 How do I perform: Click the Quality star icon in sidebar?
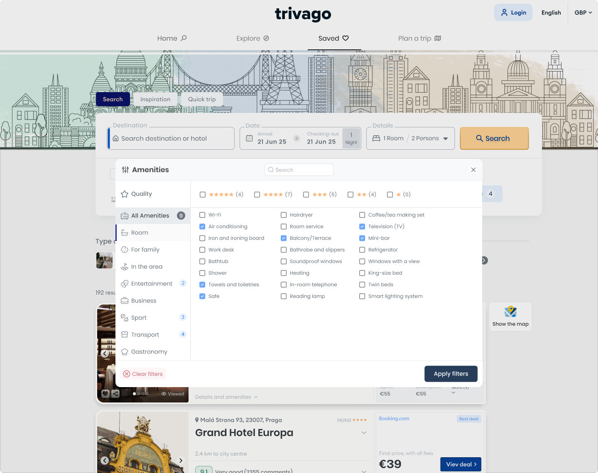click(125, 194)
